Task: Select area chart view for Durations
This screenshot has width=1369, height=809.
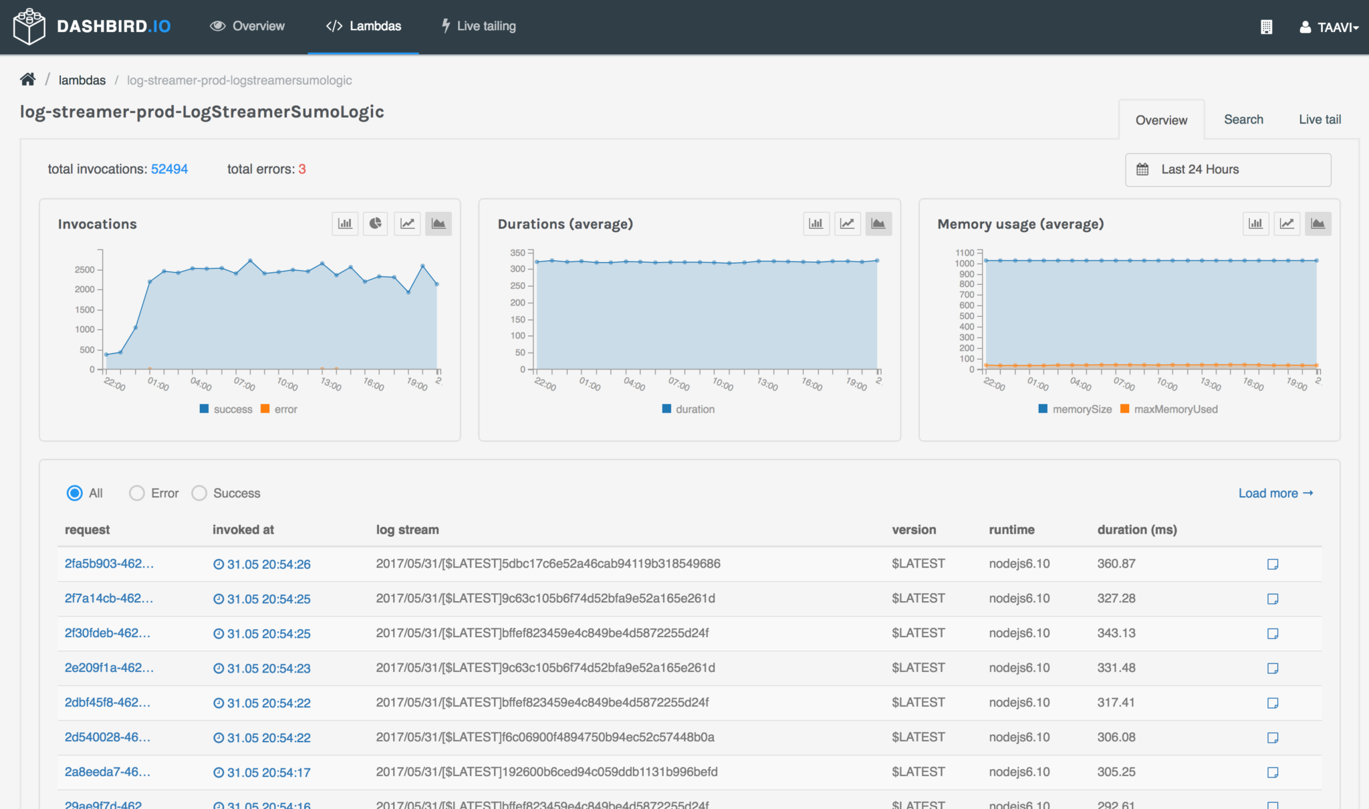Action: point(878,223)
